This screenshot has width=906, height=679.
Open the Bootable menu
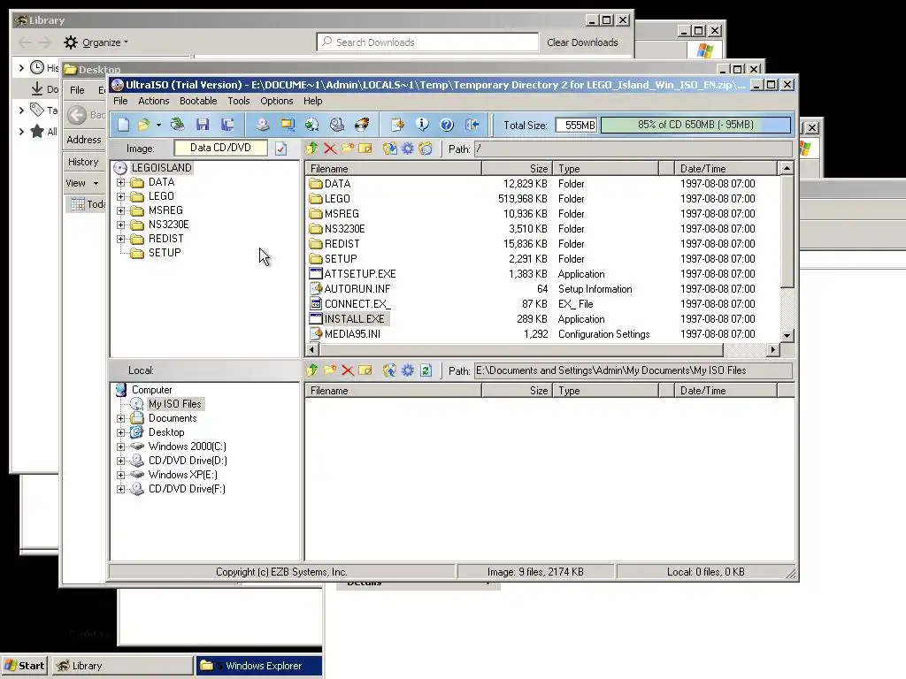pyautogui.click(x=198, y=101)
